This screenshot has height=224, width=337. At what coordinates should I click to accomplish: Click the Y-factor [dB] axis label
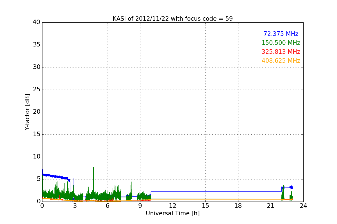pyautogui.click(x=27, y=112)
